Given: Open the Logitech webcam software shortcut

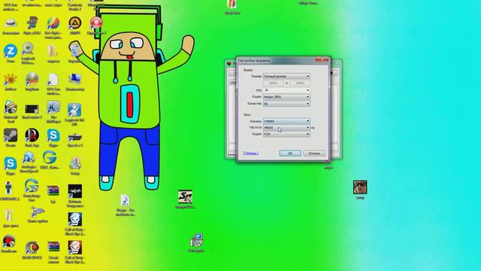Looking at the screenshot, I should click(29, 49).
